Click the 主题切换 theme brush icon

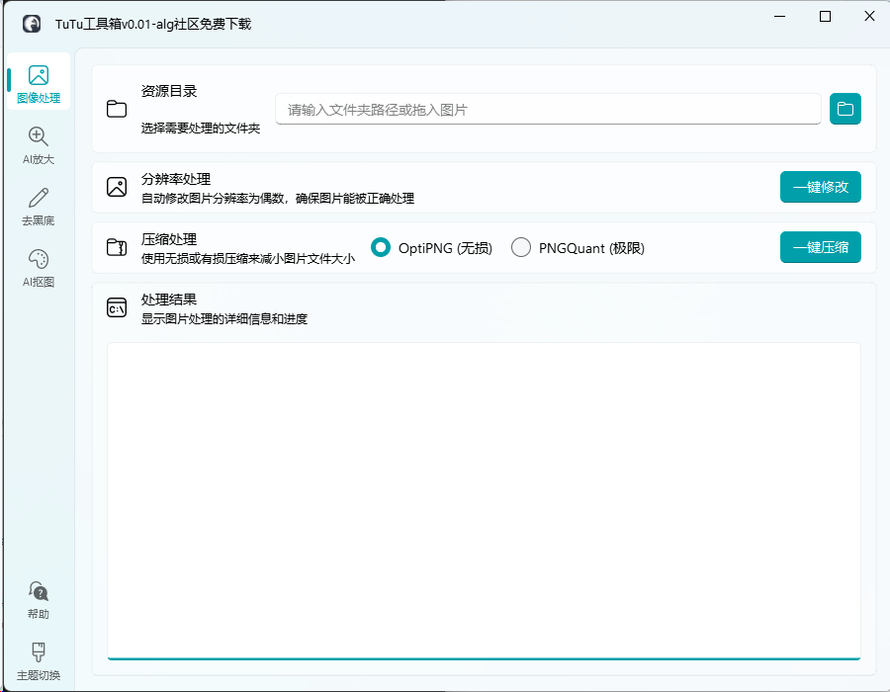click(x=38, y=652)
